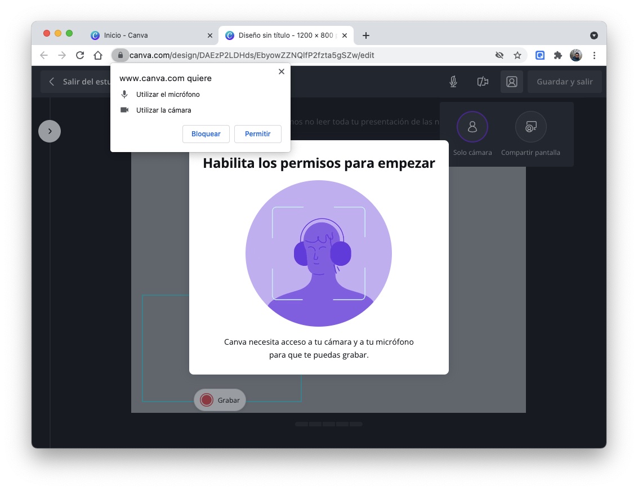Viewport: 638px width, 490px height.
Task: Toggle the camera flip icon
Action: point(483,82)
